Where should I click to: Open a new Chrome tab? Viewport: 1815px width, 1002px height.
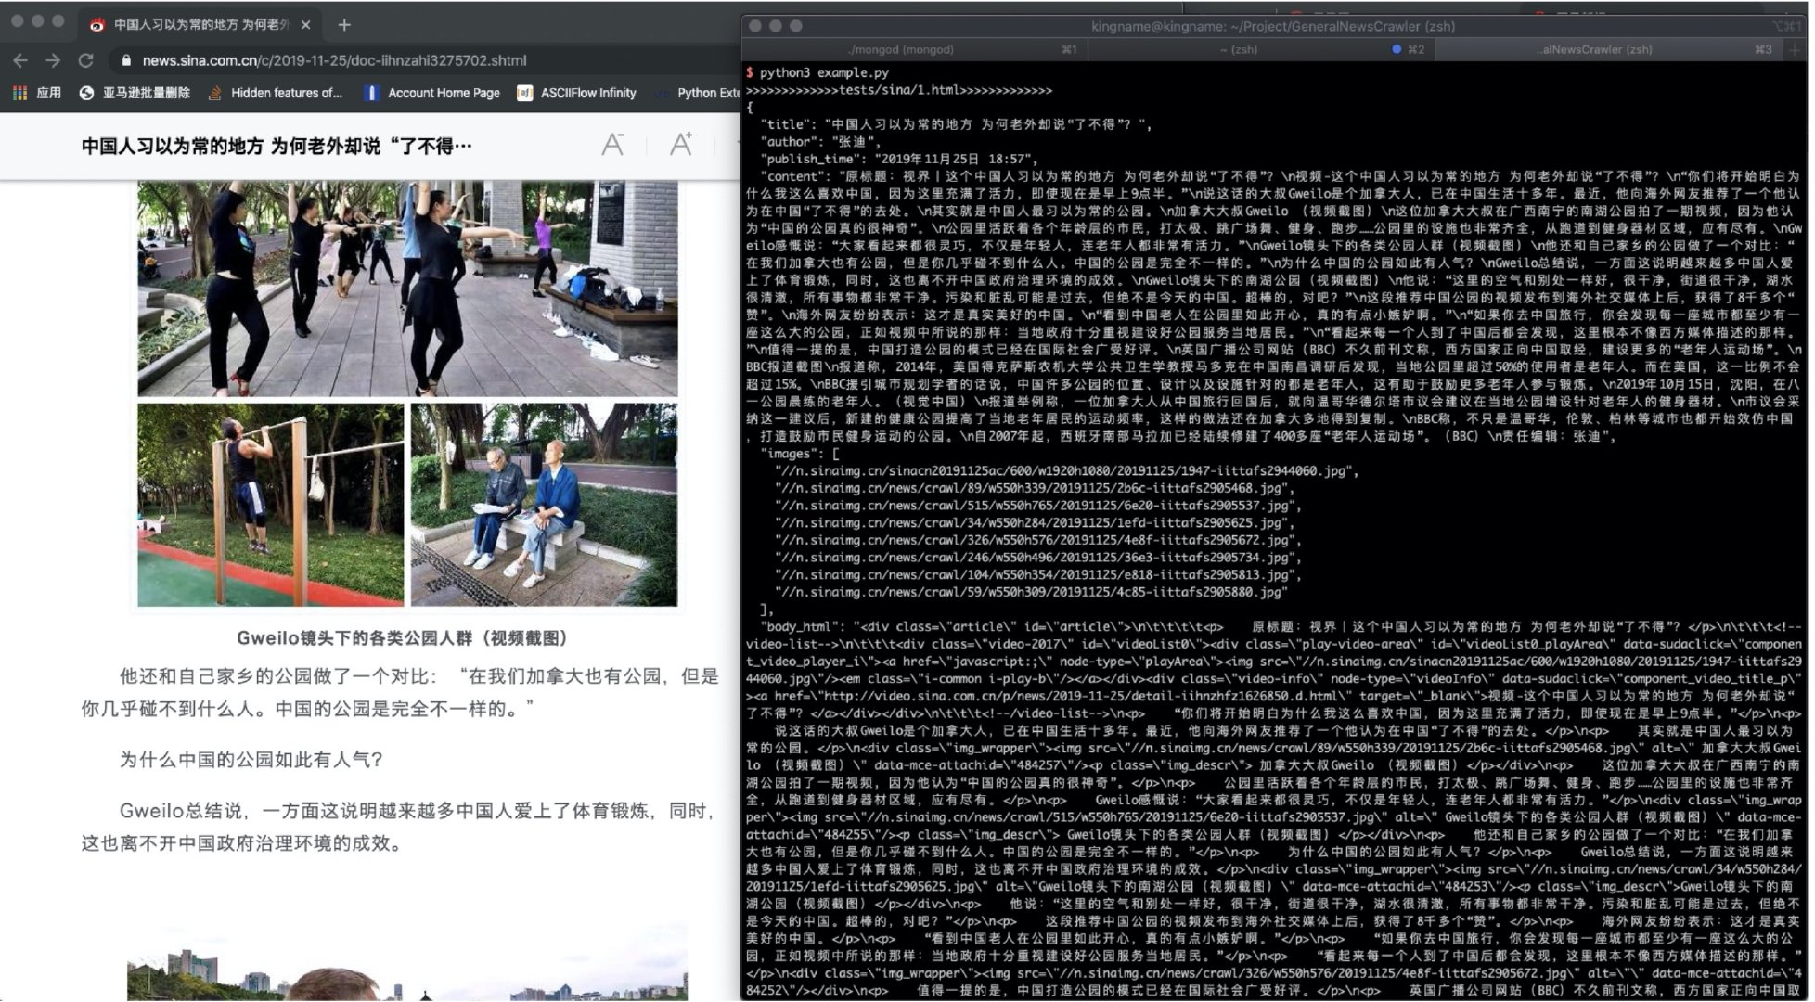click(344, 25)
